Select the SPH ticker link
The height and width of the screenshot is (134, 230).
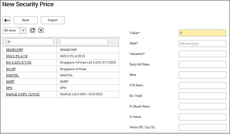pos(9,88)
